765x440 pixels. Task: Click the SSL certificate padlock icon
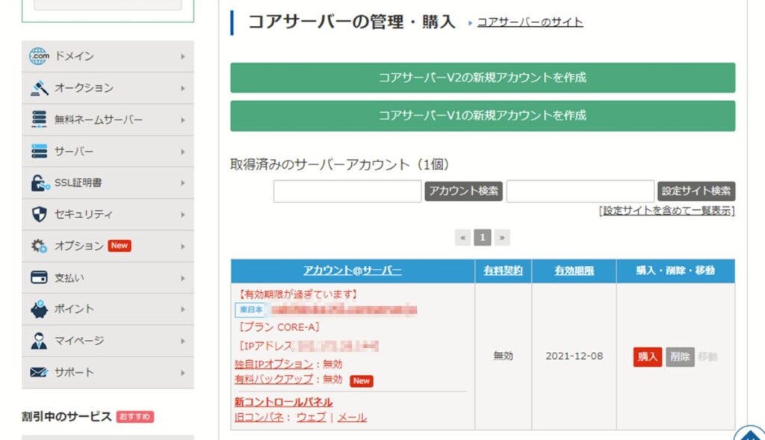point(40,183)
